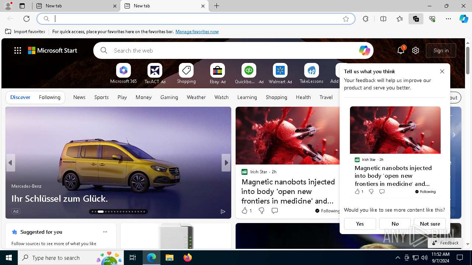472x265 pixels.
Task: Open the Sports category
Action: (x=101, y=97)
